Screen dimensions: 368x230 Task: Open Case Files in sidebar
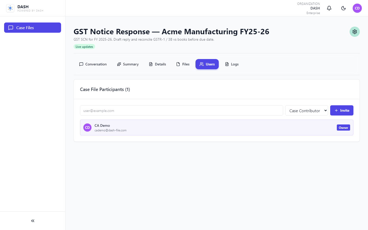pyautogui.click(x=32, y=28)
